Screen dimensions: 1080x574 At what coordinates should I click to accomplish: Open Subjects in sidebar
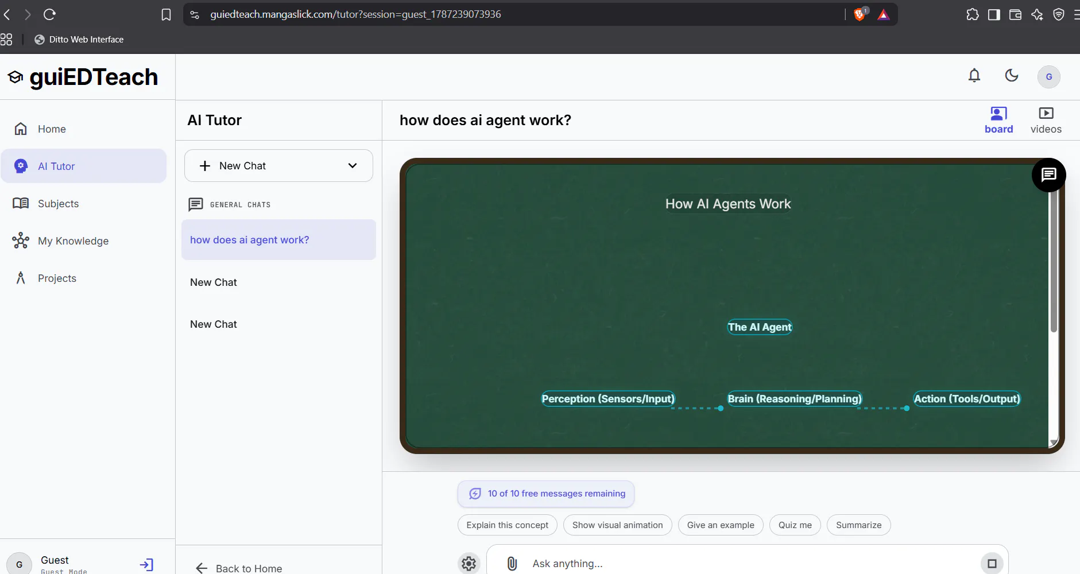pyautogui.click(x=84, y=204)
